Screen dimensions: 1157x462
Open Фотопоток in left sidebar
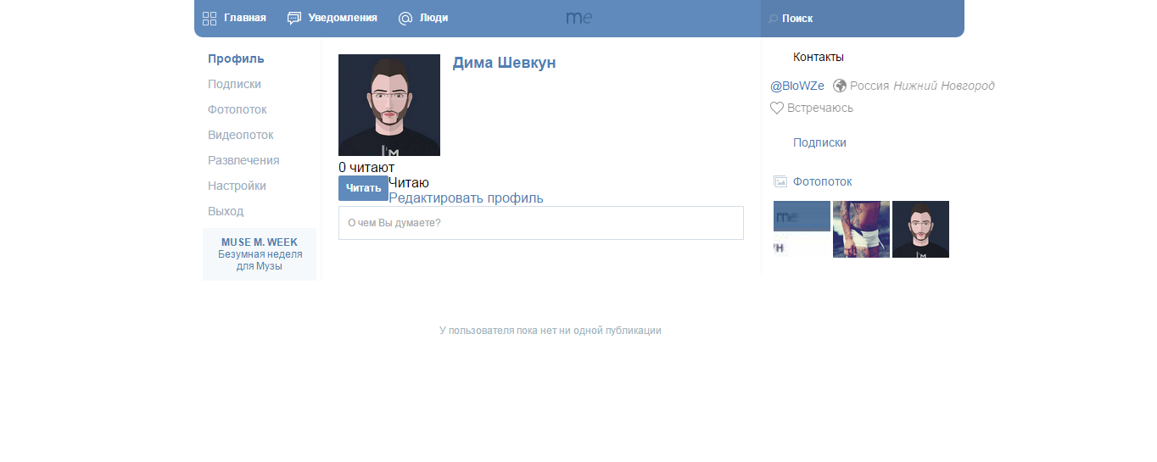pyautogui.click(x=238, y=109)
